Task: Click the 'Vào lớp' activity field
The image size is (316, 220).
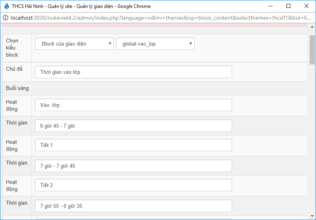Action: tap(134, 105)
